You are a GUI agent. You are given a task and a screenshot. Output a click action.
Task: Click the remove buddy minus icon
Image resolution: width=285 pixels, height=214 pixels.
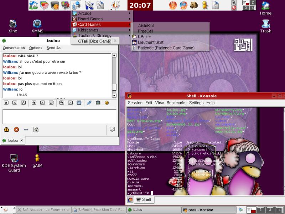(26, 129)
